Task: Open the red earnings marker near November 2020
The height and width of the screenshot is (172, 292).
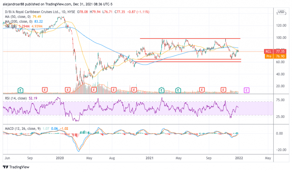Action: (134, 90)
